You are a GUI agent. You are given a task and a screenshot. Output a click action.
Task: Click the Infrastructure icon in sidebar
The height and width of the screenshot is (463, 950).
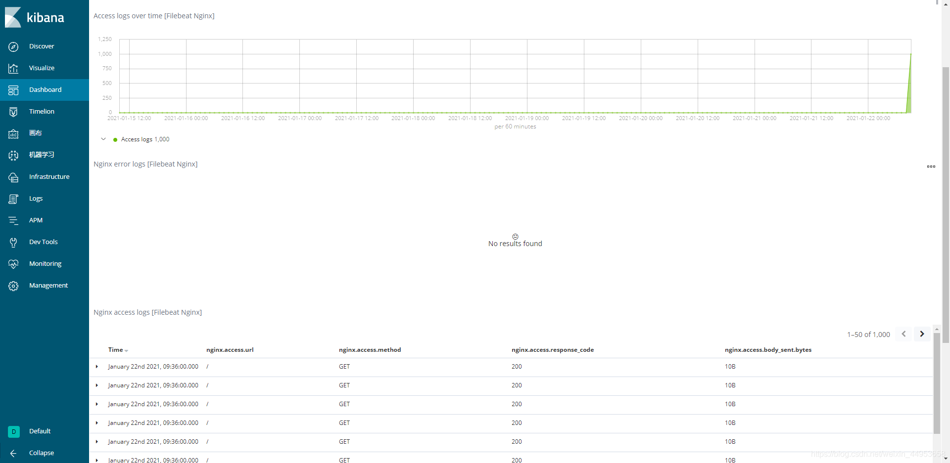tap(13, 177)
